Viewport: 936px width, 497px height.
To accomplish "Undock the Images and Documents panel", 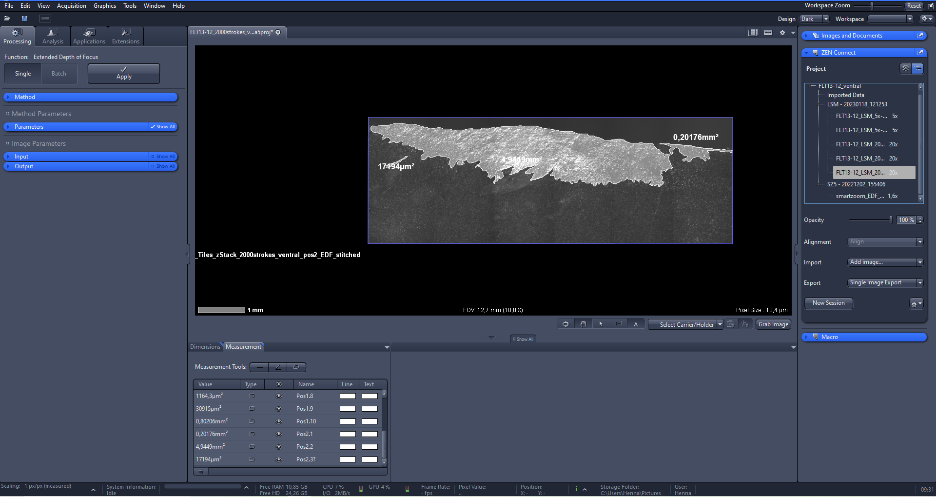I will (x=920, y=36).
